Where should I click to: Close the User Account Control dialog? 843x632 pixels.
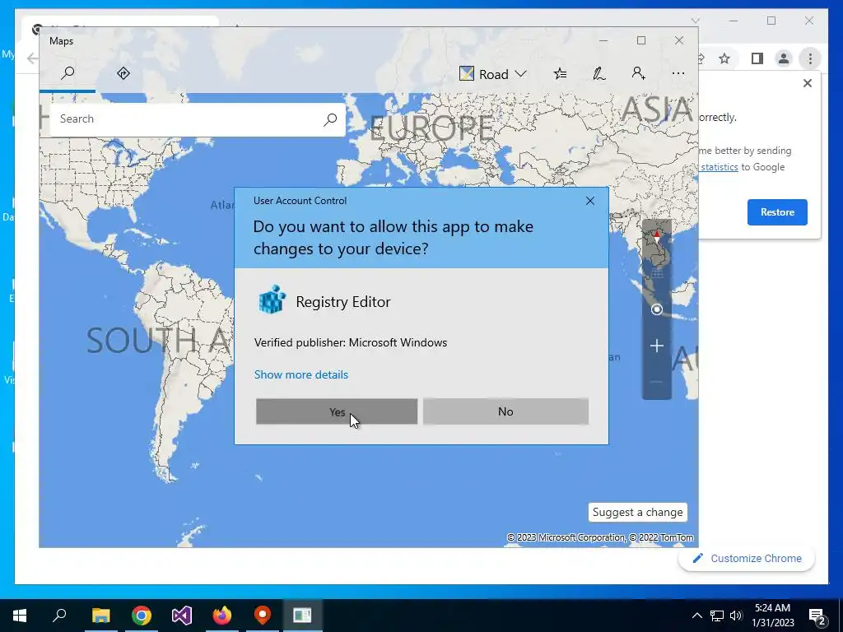click(589, 201)
